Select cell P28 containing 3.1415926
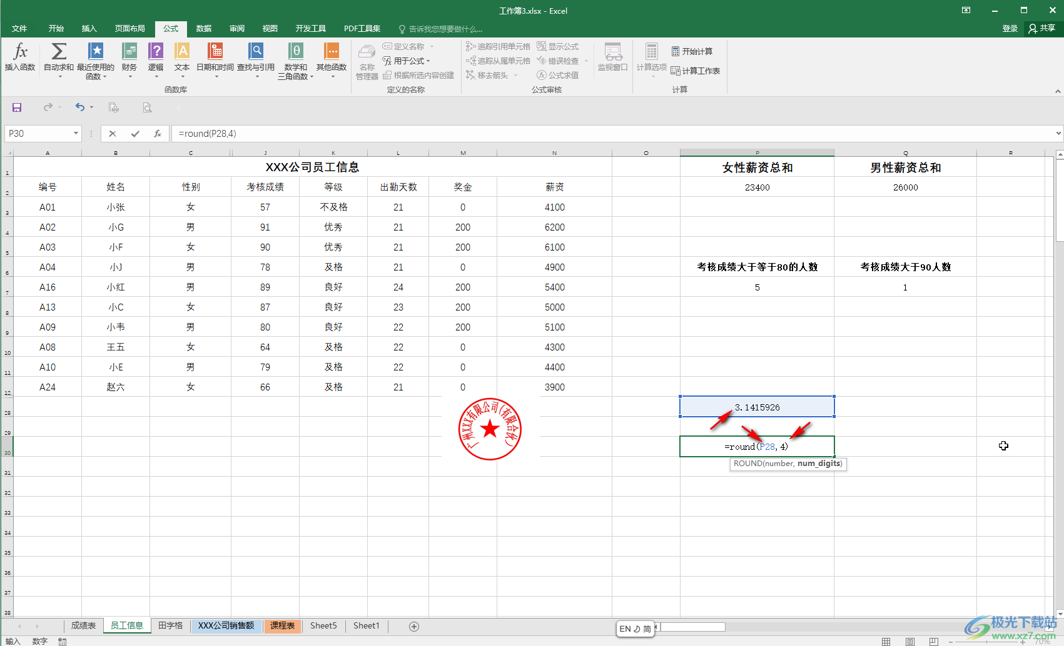 tap(757, 407)
